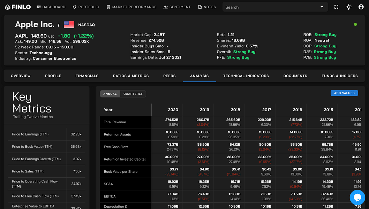Click the 2016 column header
Image resolution: width=369 pixels, height=209 pixels.
click(298, 110)
